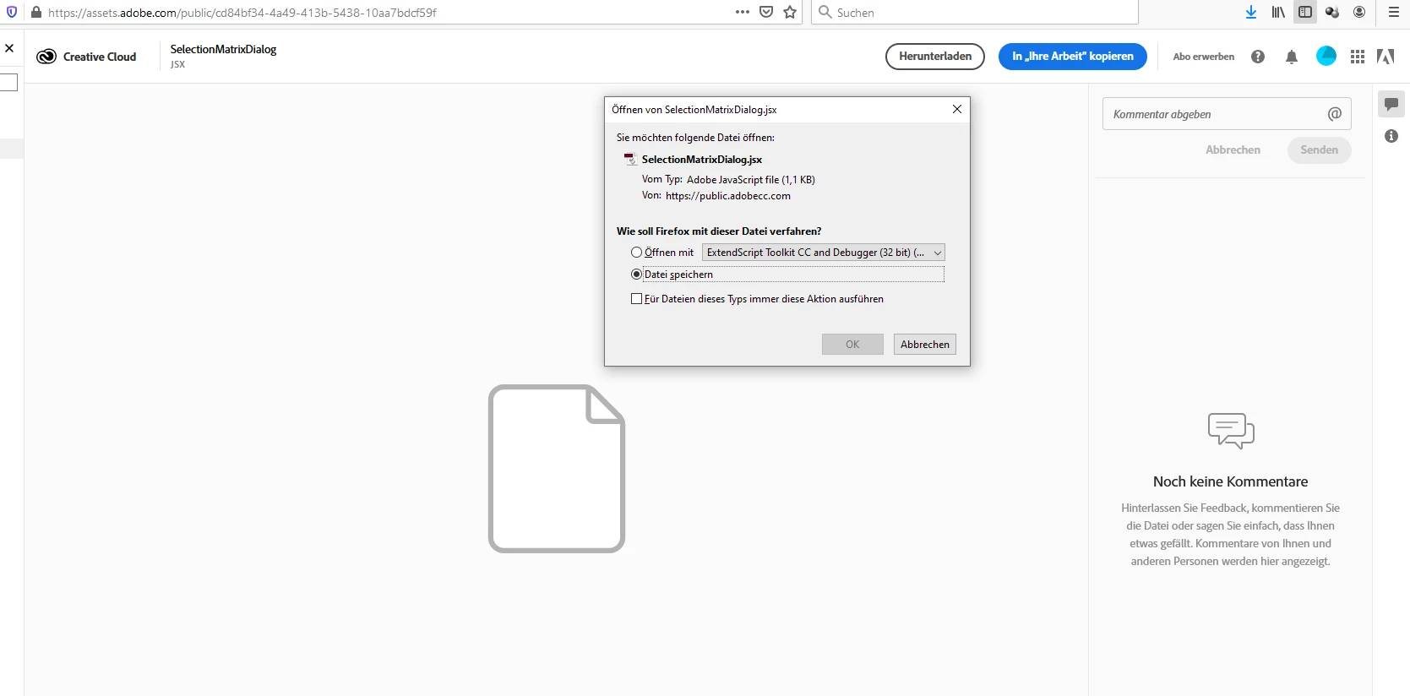Screen dimensions: 1410x696
Task: Close the 'Öffnen von' dialog
Action: (957, 109)
